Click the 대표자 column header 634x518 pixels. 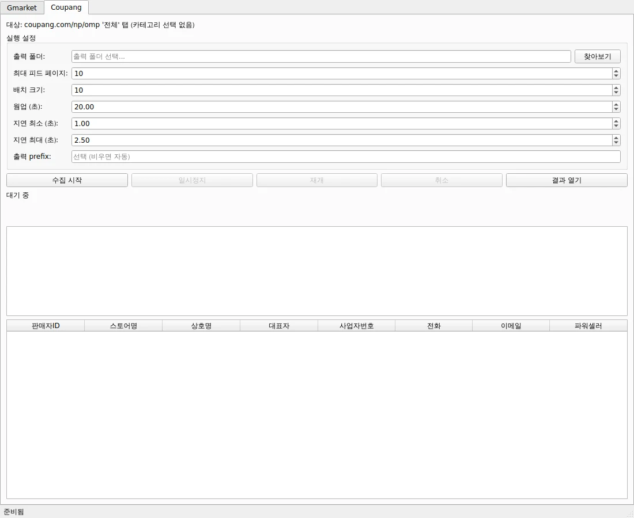[279, 326]
